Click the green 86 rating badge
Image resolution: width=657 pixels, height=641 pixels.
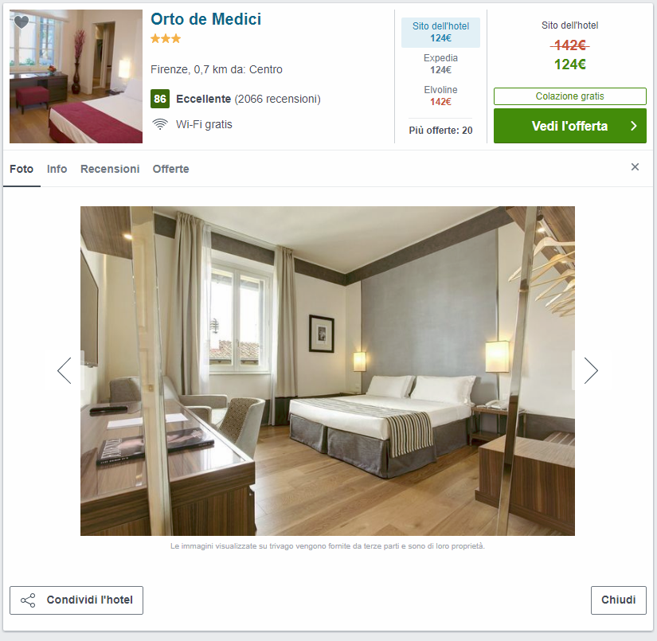160,99
